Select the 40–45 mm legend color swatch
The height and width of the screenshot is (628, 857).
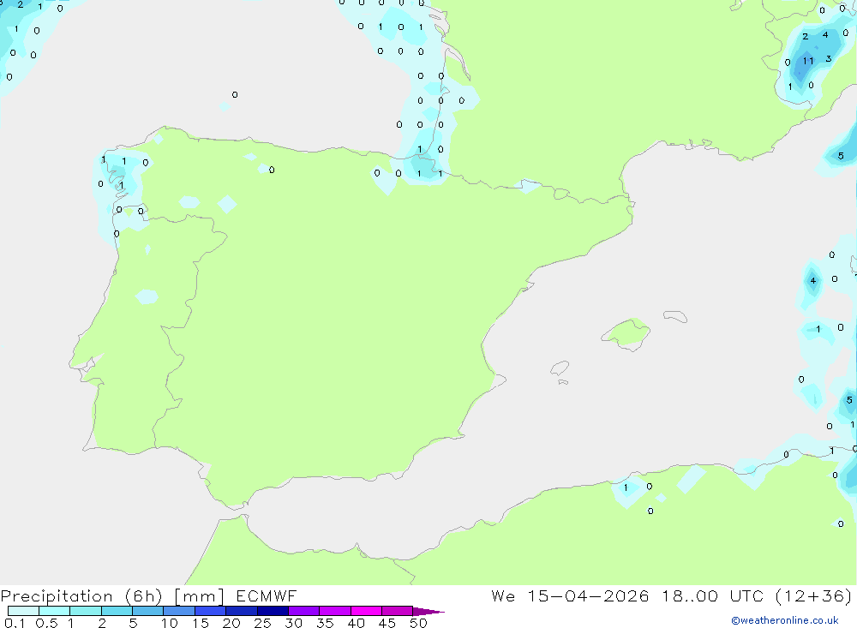[x=366, y=611]
